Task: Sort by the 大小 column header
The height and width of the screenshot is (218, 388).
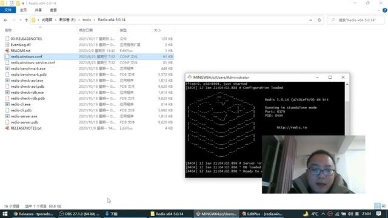Action: pos(158,30)
